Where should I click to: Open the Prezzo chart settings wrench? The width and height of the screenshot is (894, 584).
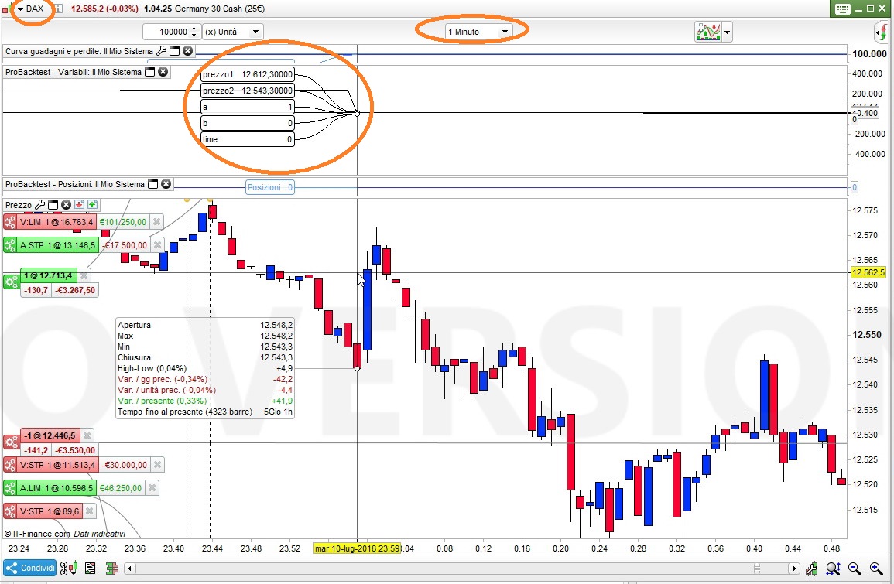pos(40,204)
